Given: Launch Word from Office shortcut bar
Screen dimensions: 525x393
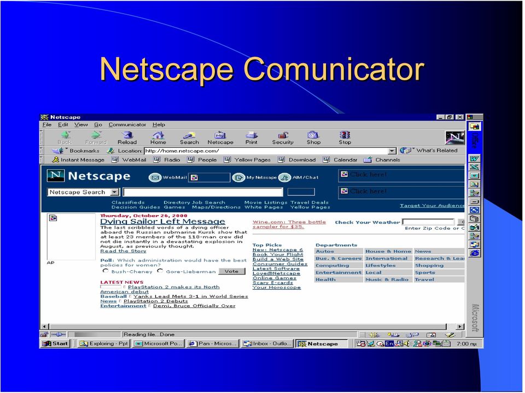Looking at the screenshot, I should click(475, 158).
